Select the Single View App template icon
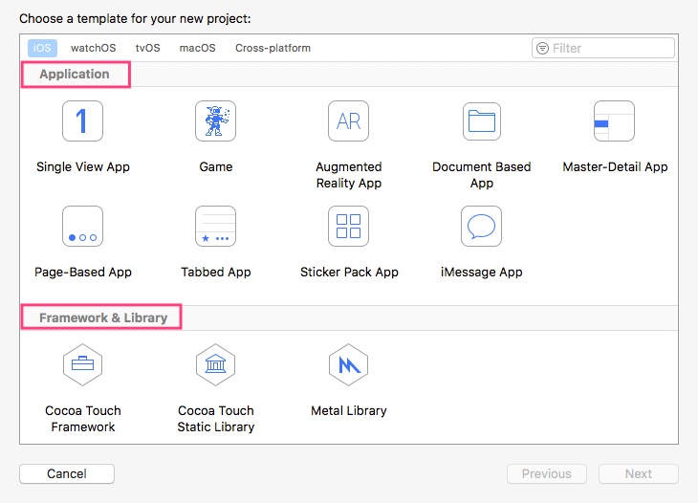The height and width of the screenshot is (503, 698). point(83,121)
